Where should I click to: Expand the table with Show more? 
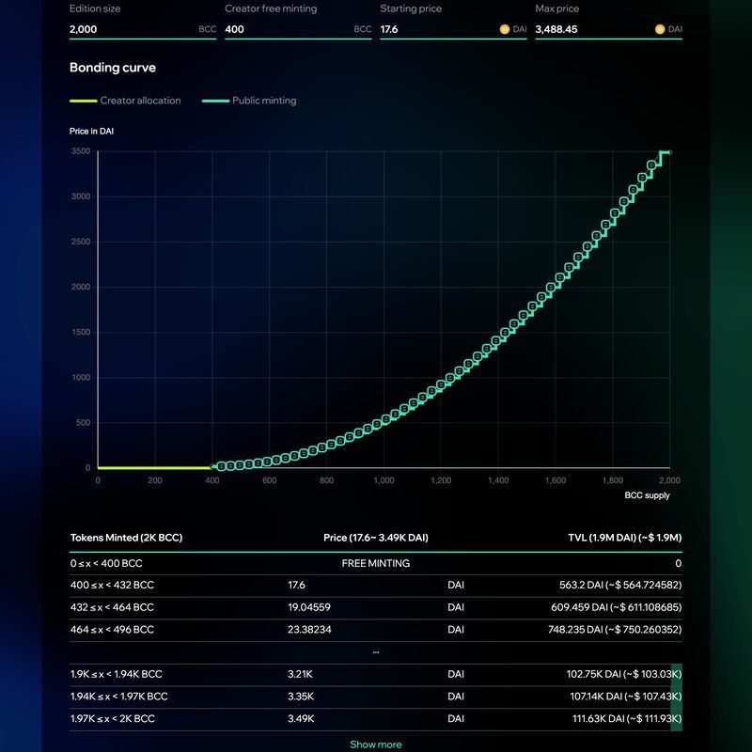(376, 744)
